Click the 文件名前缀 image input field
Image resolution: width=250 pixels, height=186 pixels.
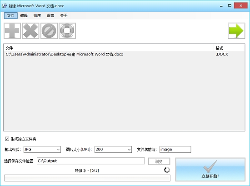pyautogui.click(x=175, y=150)
